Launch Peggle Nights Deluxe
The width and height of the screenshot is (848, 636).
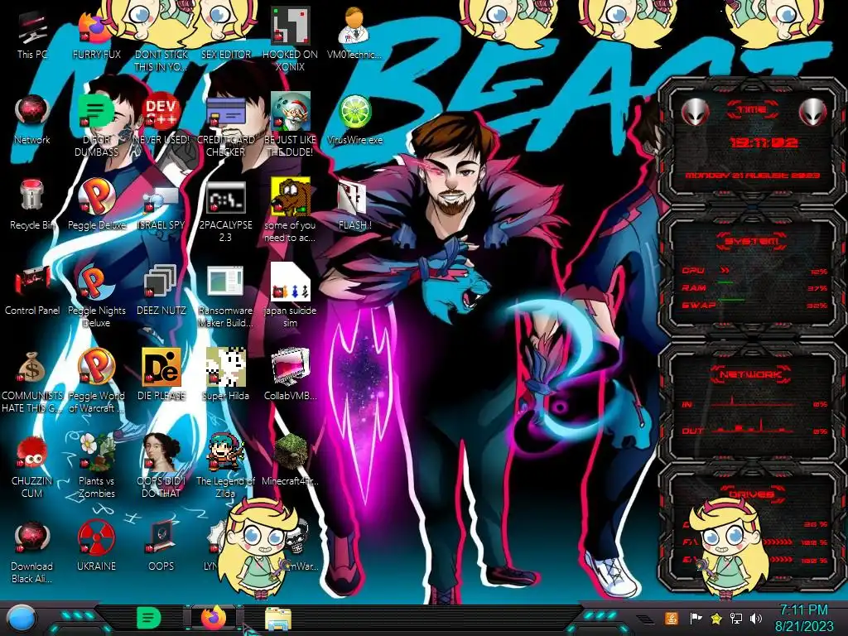(x=96, y=296)
